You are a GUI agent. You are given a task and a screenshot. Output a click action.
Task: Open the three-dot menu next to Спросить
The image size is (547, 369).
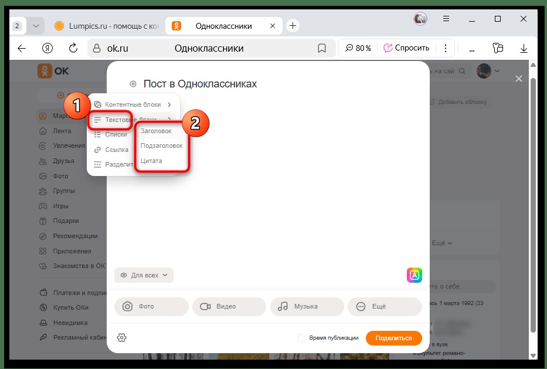tap(446, 48)
